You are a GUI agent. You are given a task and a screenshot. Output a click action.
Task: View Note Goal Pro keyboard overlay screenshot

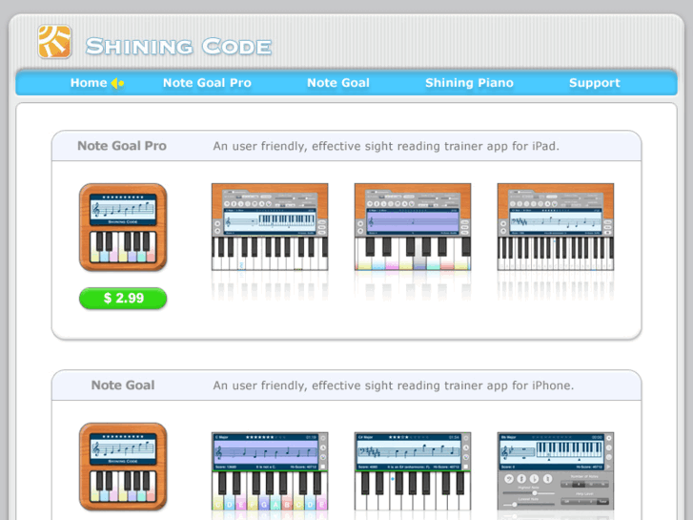point(270,226)
